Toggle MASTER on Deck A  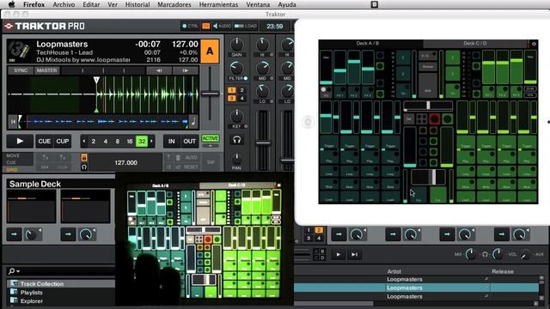click(x=46, y=70)
